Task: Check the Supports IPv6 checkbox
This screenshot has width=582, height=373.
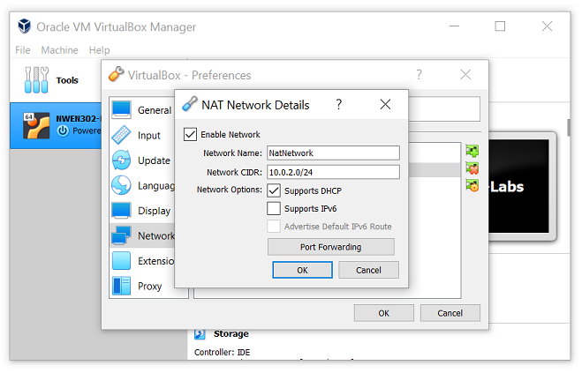Action: pos(274,208)
